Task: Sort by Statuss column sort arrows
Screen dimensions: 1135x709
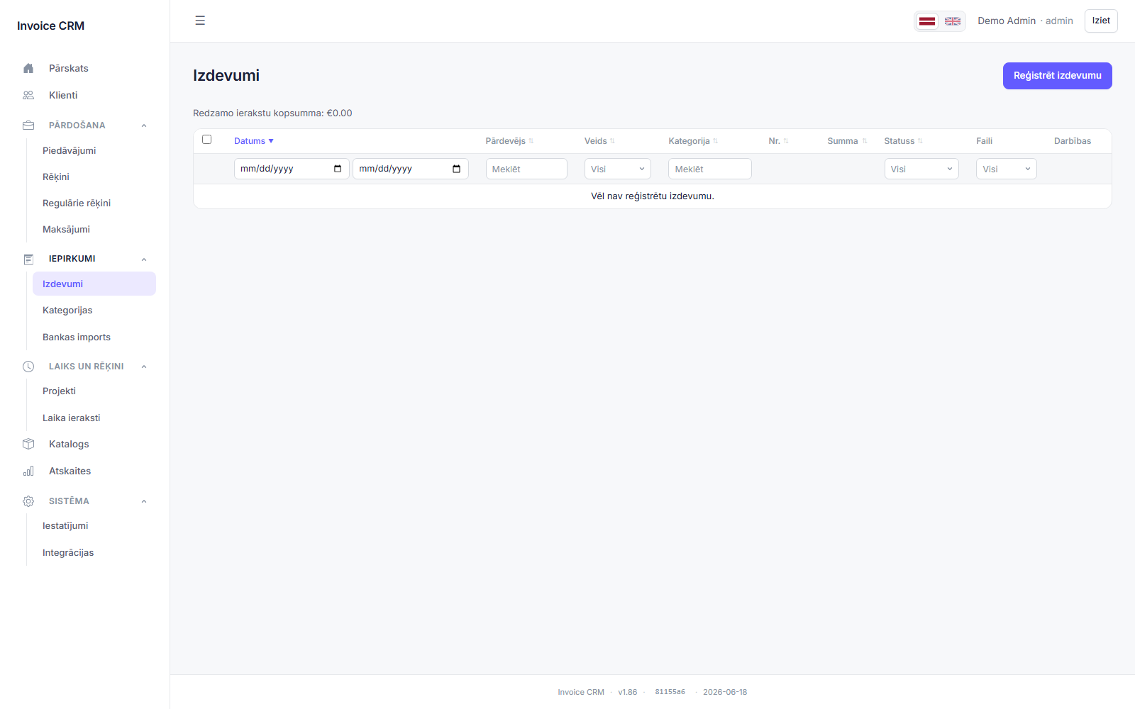Action: [x=920, y=141]
